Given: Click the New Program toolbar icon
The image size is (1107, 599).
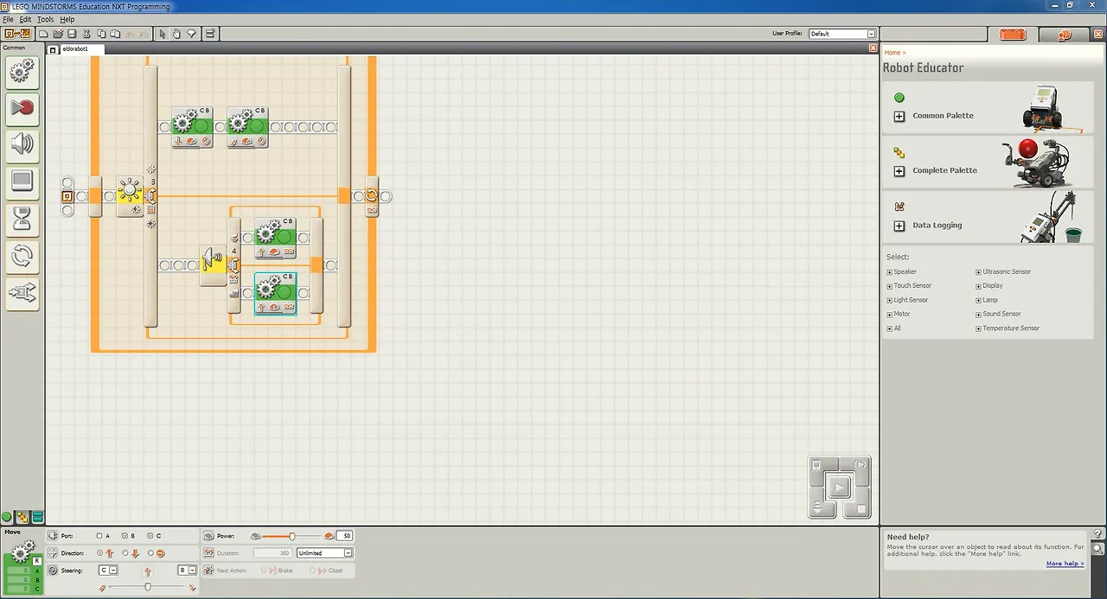Looking at the screenshot, I should click(43, 34).
